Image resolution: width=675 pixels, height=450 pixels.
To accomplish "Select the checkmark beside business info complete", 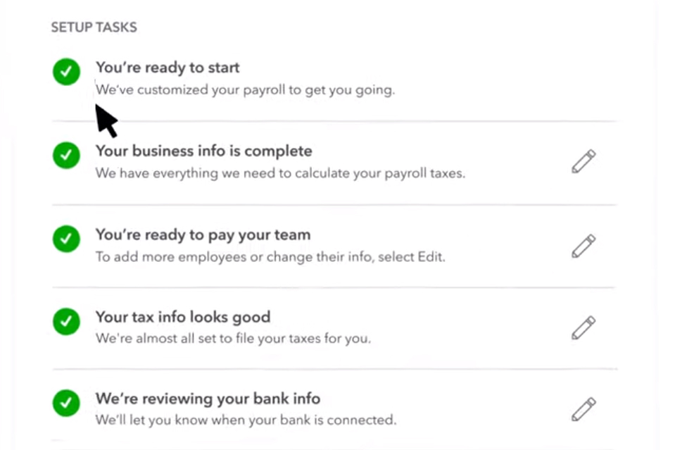I will coord(65,155).
